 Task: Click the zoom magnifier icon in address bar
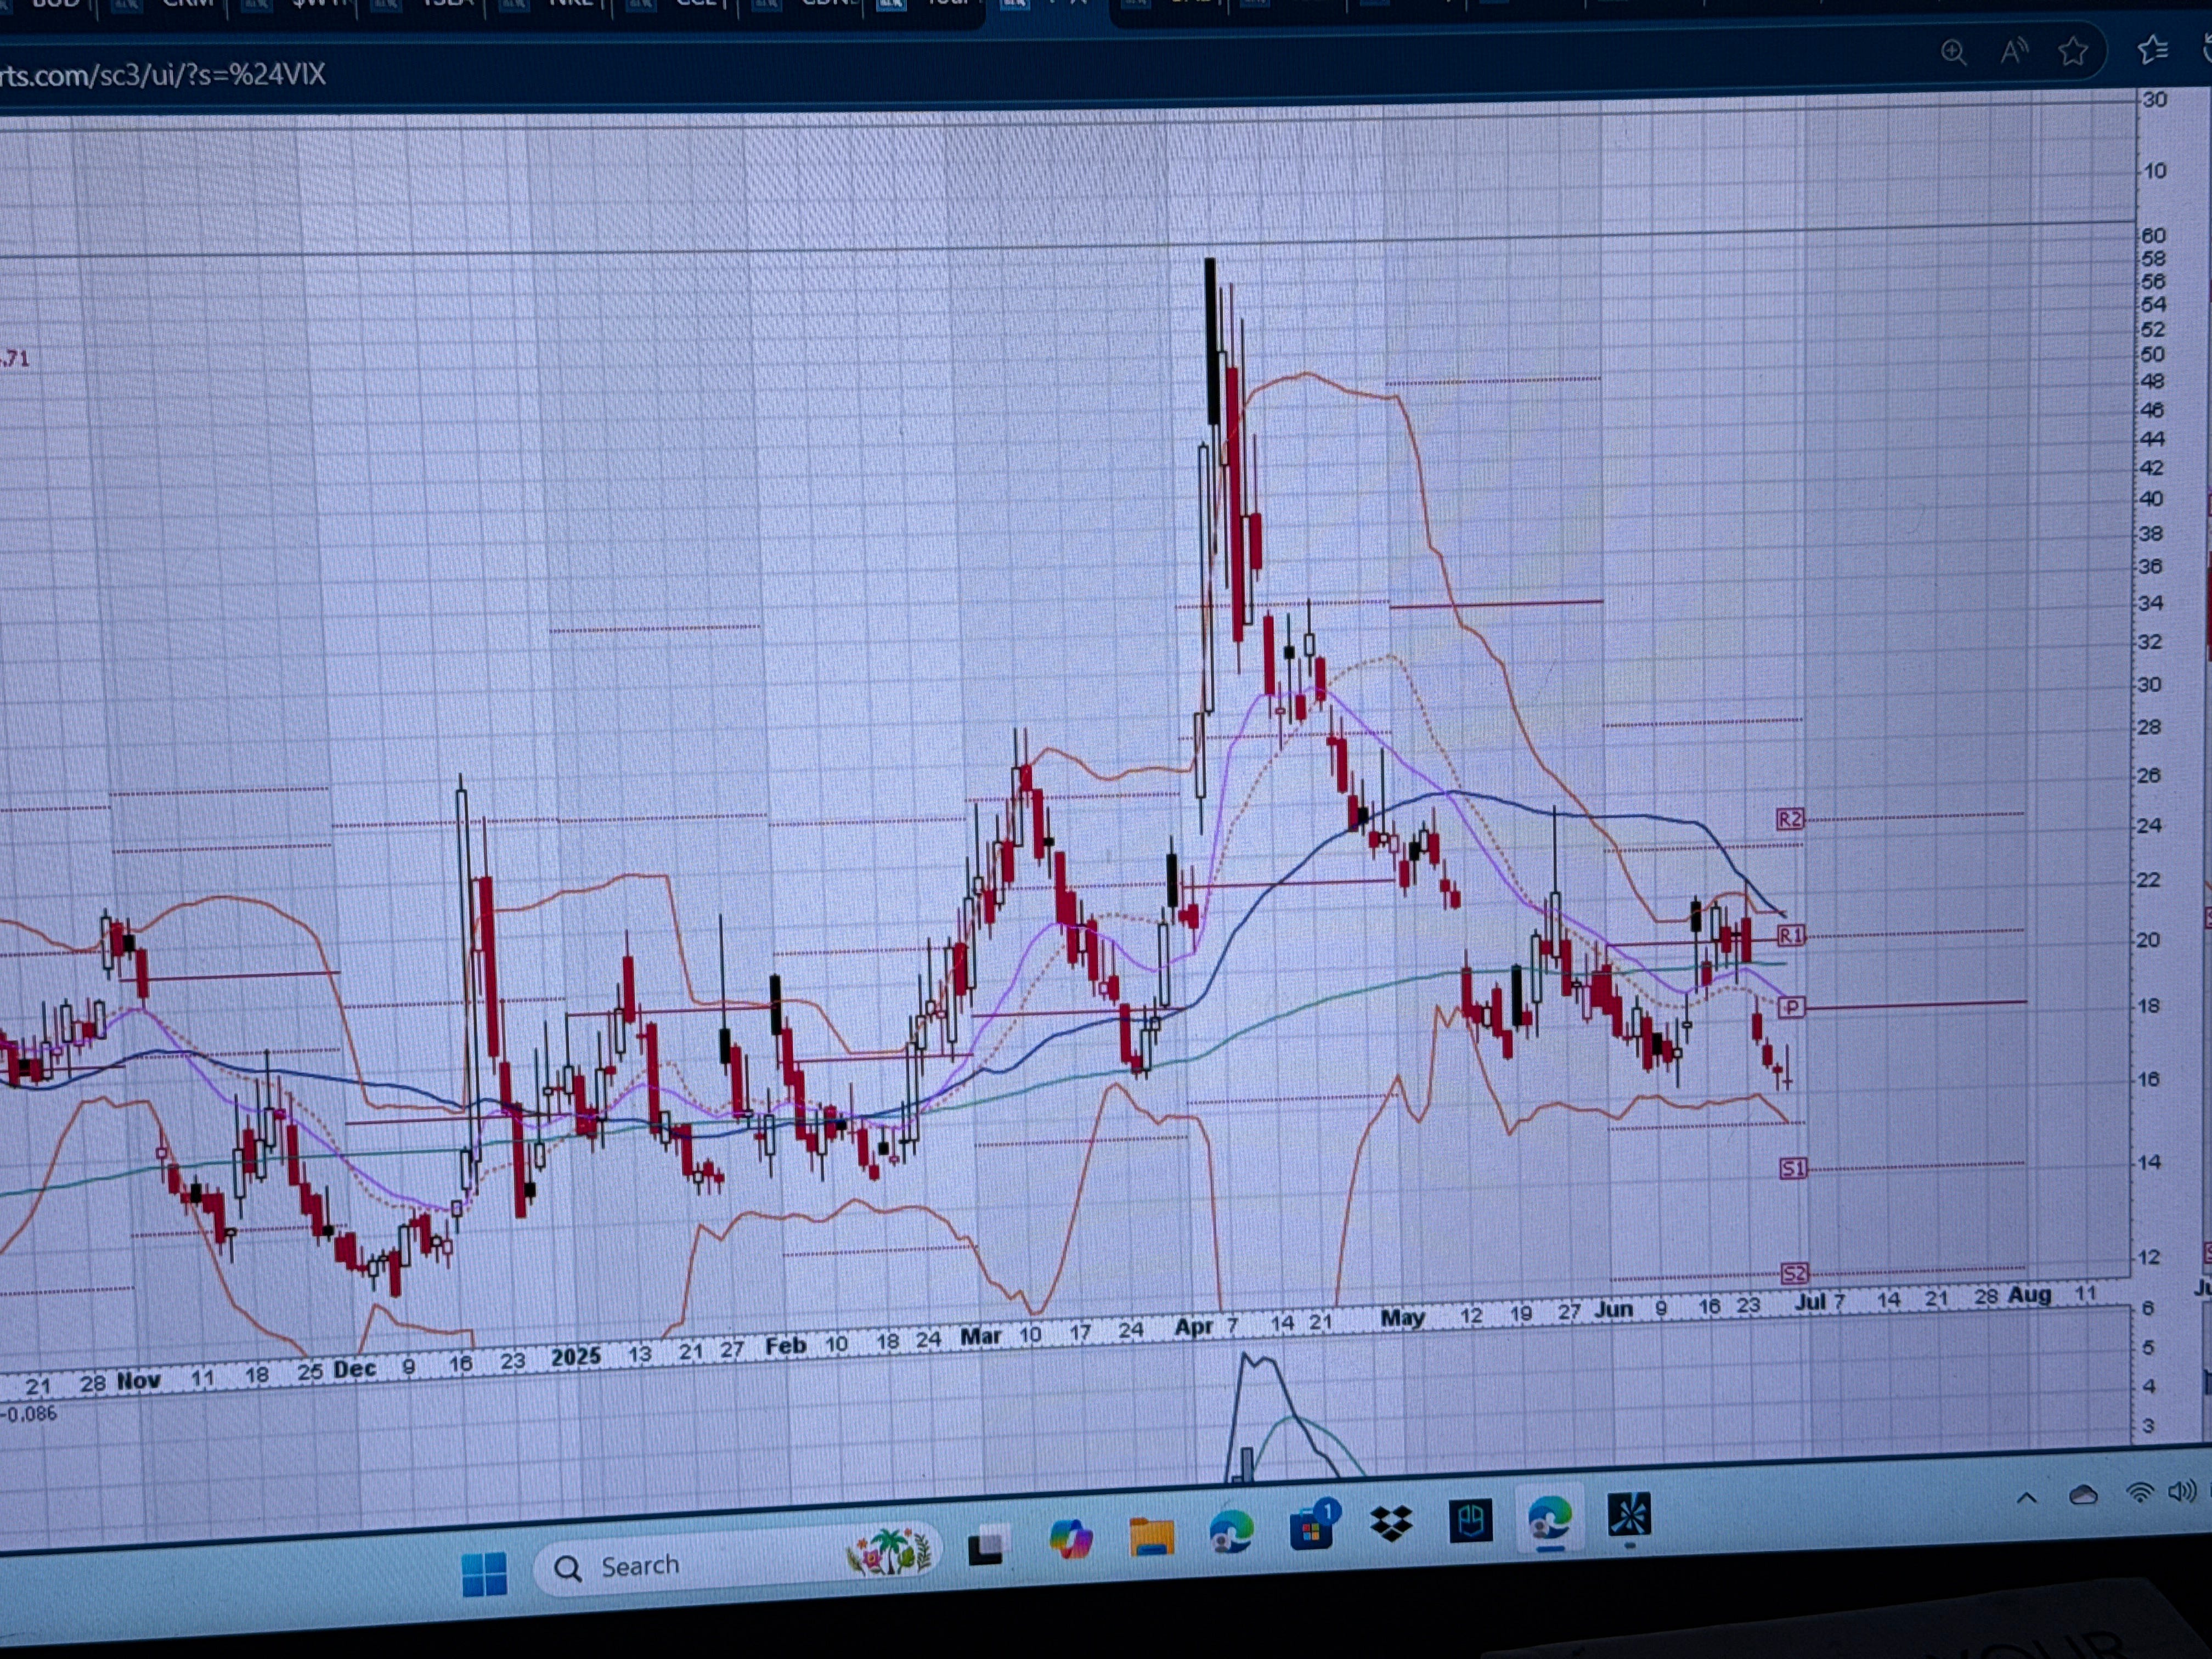pos(1953,52)
